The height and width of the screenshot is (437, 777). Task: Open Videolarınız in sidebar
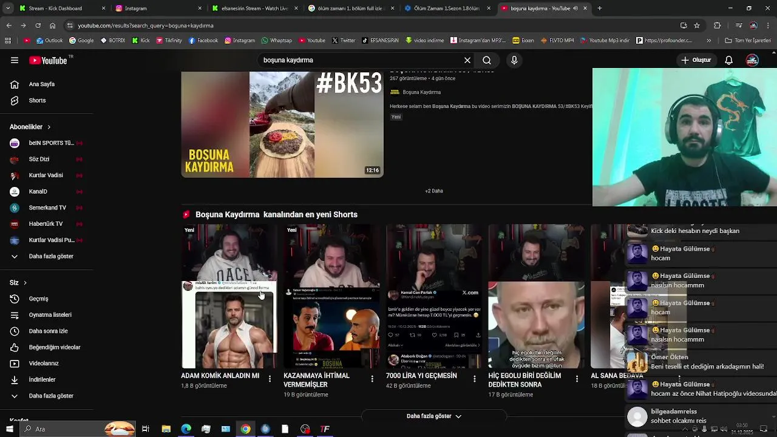click(x=44, y=364)
